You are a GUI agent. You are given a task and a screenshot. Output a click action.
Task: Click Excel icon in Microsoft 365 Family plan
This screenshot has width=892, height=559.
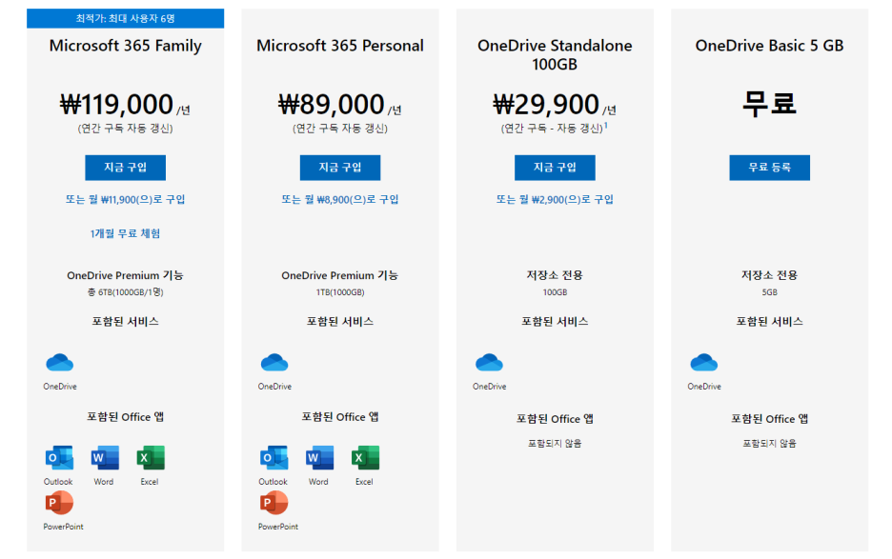pos(151,458)
